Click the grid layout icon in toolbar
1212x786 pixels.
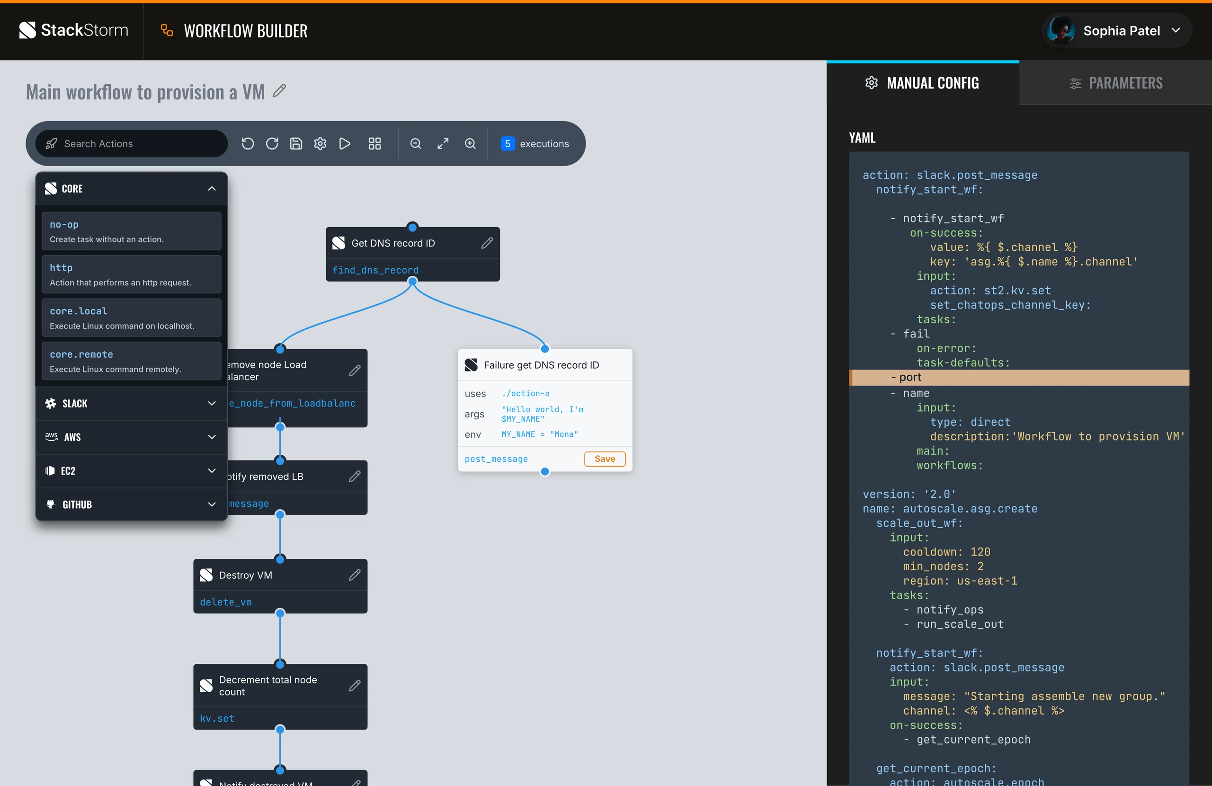pyautogui.click(x=375, y=143)
